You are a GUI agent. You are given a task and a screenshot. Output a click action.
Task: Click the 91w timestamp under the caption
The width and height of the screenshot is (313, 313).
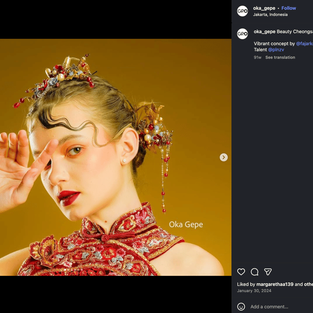(x=258, y=57)
